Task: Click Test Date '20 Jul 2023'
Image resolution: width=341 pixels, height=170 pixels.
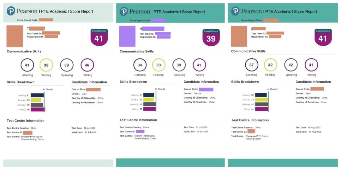Action: click(202, 127)
